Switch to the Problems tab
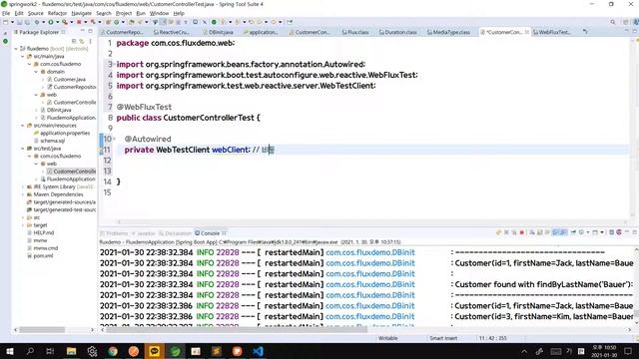The height and width of the screenshot is (359, 639). click(114, 233)
